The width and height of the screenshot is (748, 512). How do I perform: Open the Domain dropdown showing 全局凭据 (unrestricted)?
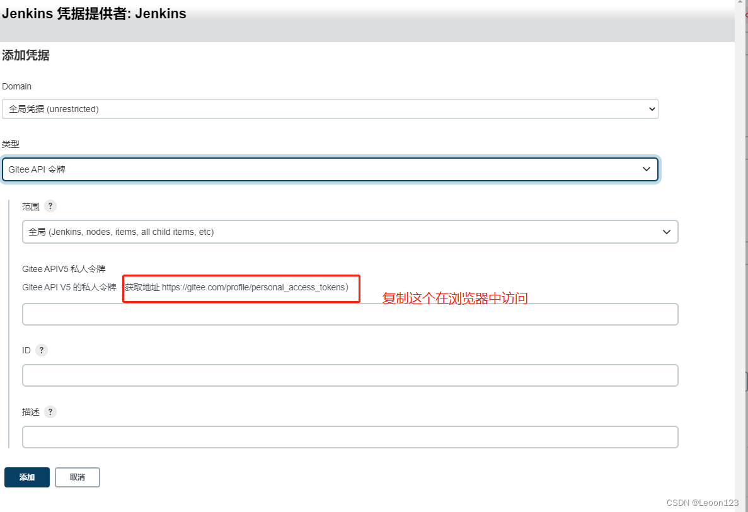(330, 109)
